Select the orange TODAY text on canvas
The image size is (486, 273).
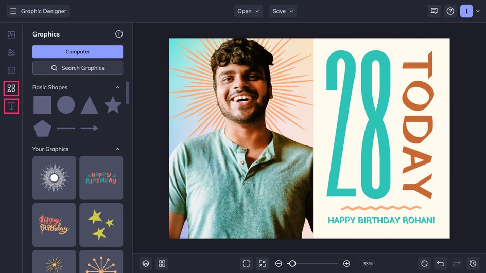[x=418, y=125]
